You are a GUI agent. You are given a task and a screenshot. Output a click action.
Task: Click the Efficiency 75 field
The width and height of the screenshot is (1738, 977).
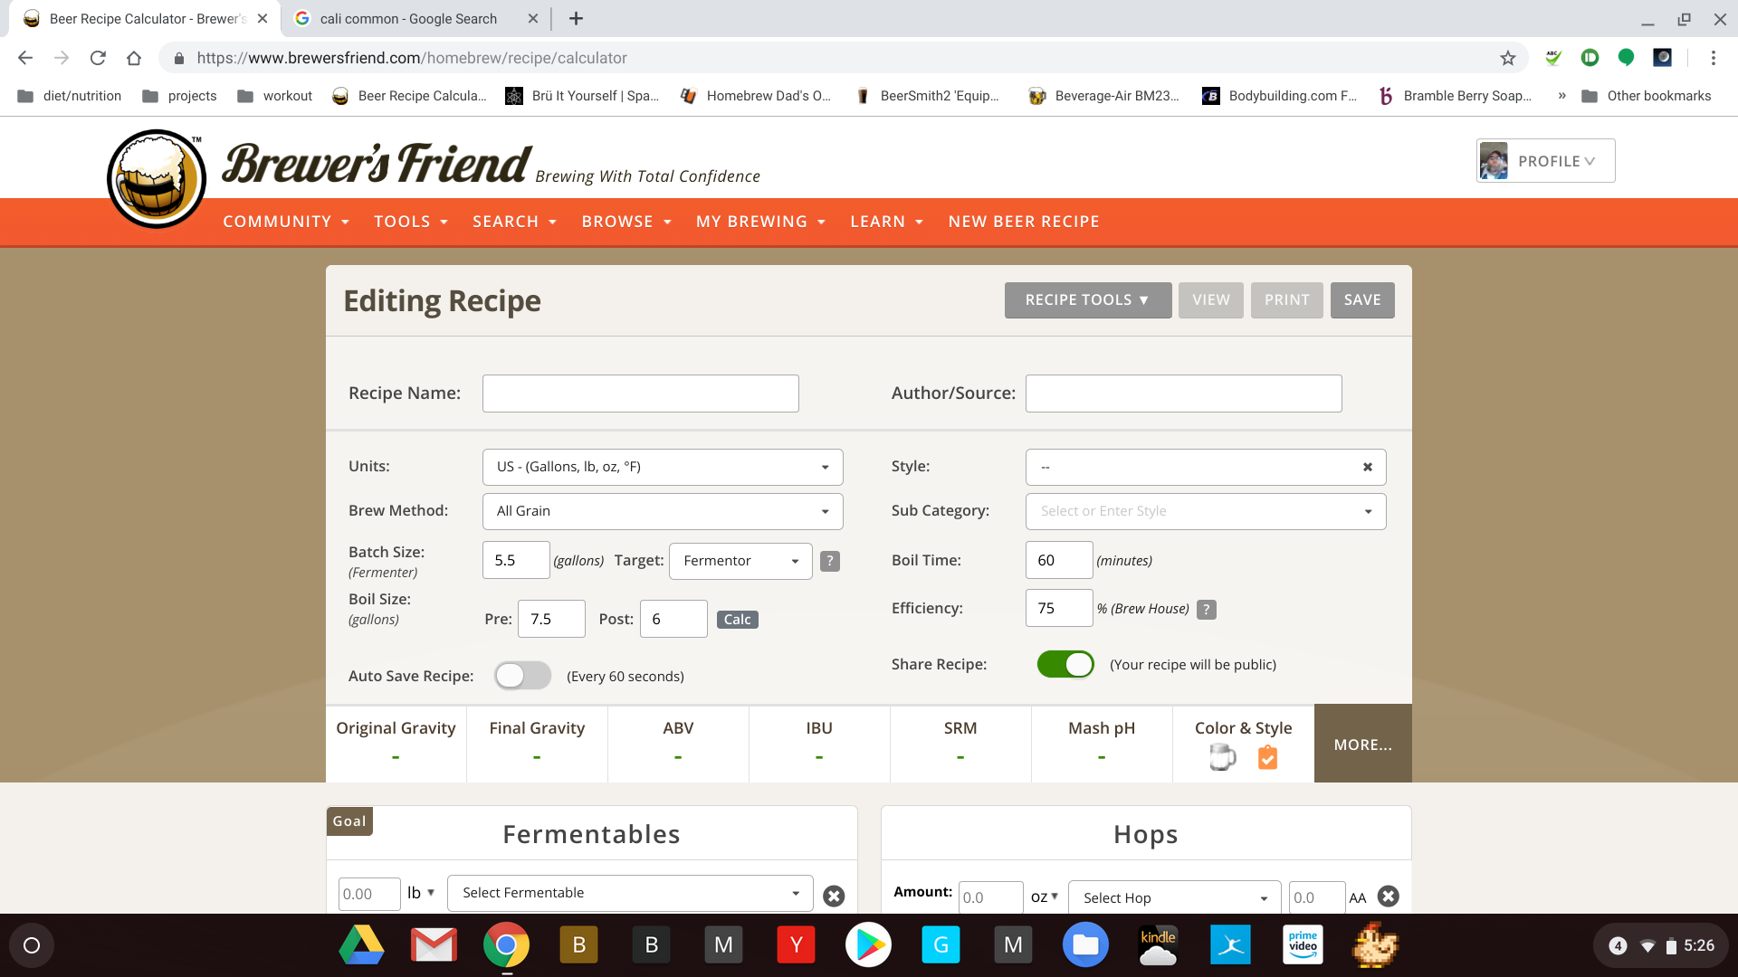1059,608
